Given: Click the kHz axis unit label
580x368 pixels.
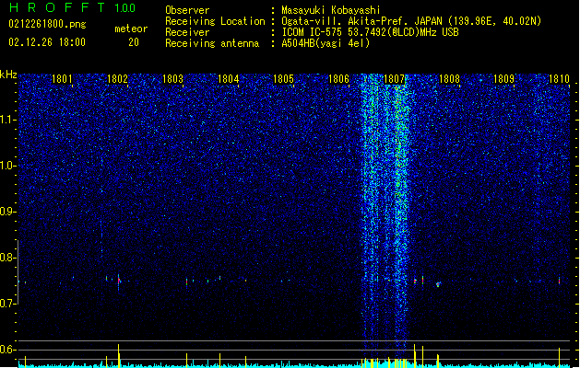Looking at the screenshot, I should click(x=8, y=75).
